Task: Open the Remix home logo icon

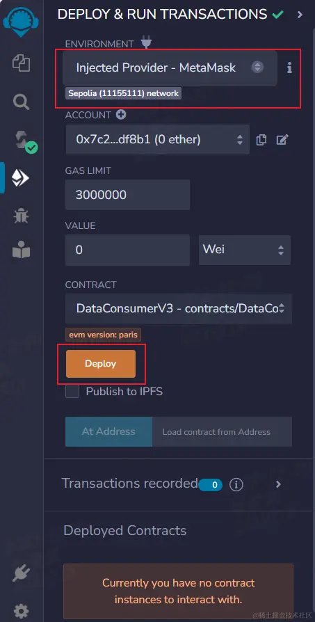Action: pos(21,22)
